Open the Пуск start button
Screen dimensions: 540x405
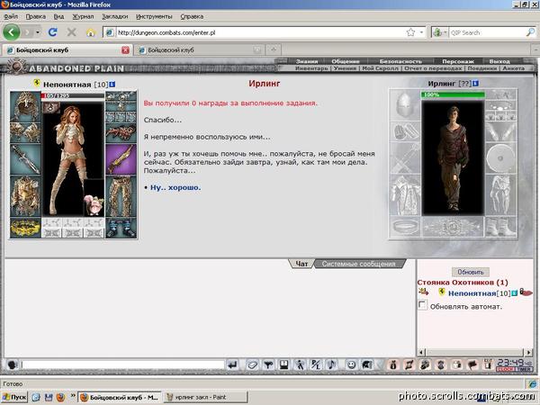pyautogui.click(x=14, y=398)
